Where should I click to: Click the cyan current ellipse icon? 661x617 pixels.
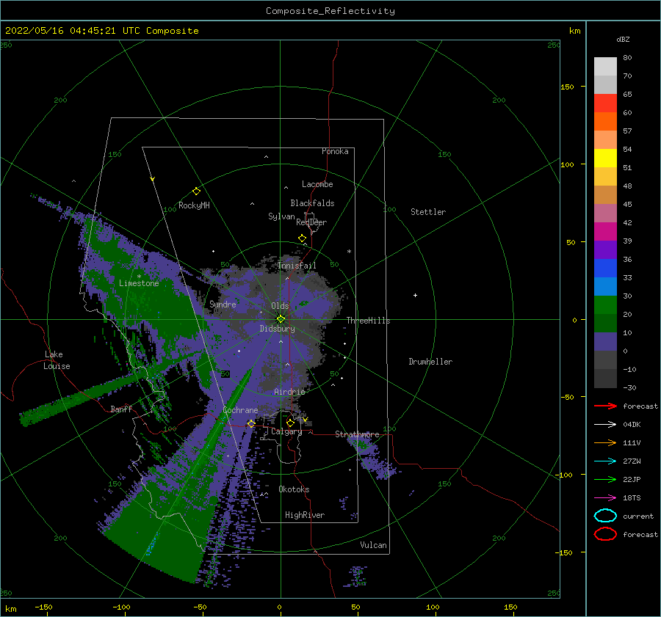point(605,516)
